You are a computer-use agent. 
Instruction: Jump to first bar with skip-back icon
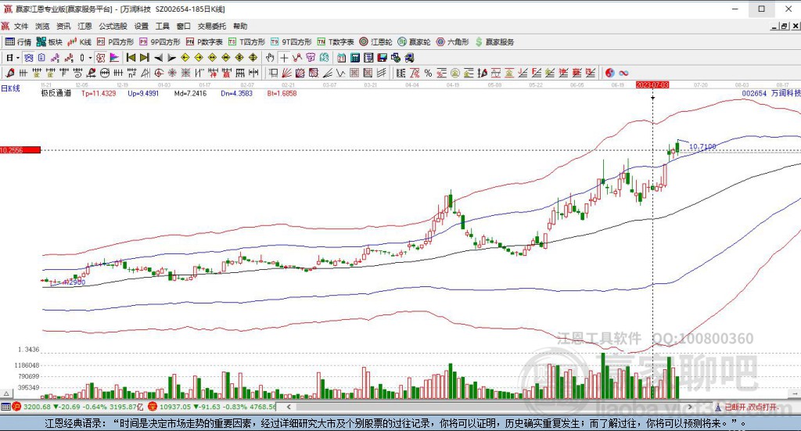(131, 58)
